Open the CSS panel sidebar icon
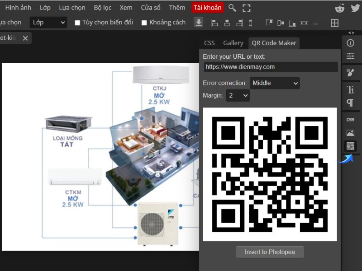The image size is (362, 271). (x=350, y=120)
